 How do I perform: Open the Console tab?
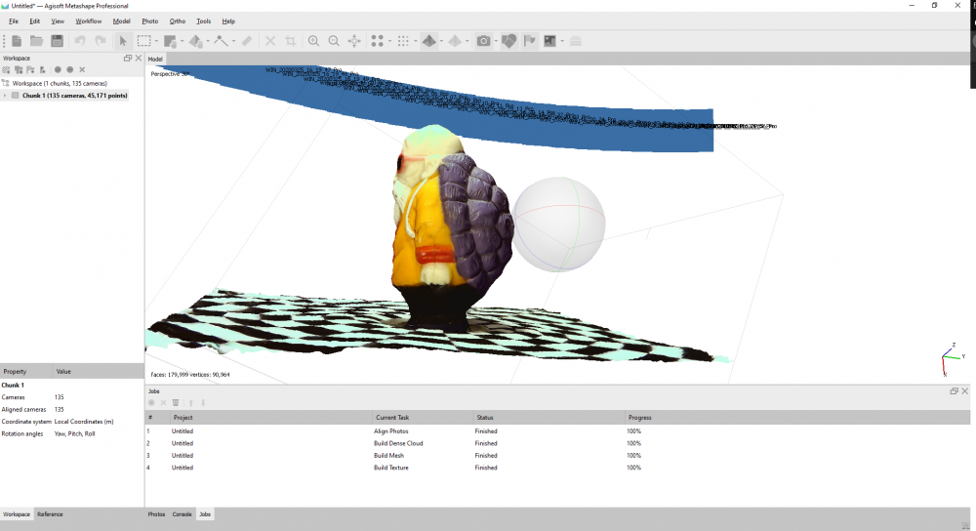[x=182, y=514]
